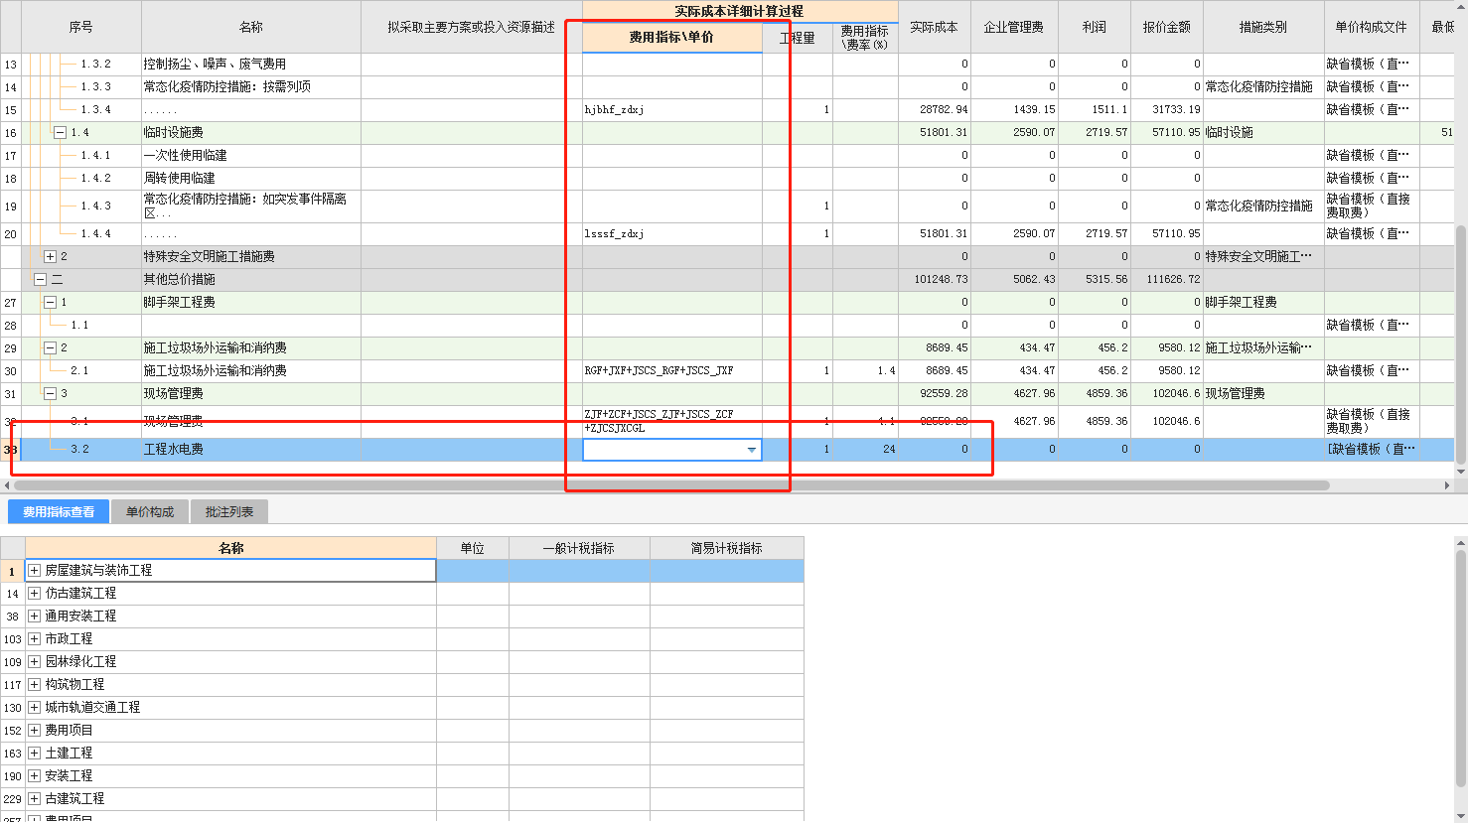Viewport: 1468px width, 823px height.
Task: Open the dropdown arrow in the 工程水电费 row
Action: point(752,450)
